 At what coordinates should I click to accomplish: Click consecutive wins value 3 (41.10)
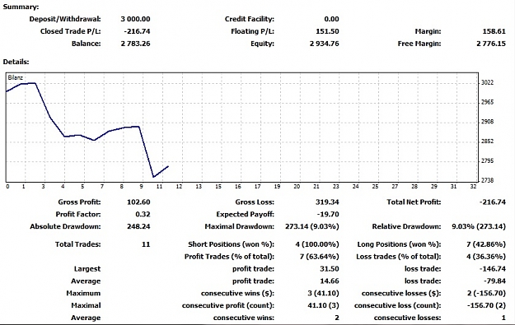pos(323,293)
